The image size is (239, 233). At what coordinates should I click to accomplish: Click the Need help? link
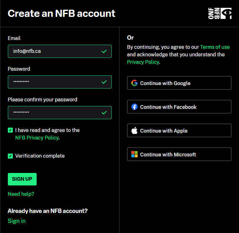tap(21, 194)
